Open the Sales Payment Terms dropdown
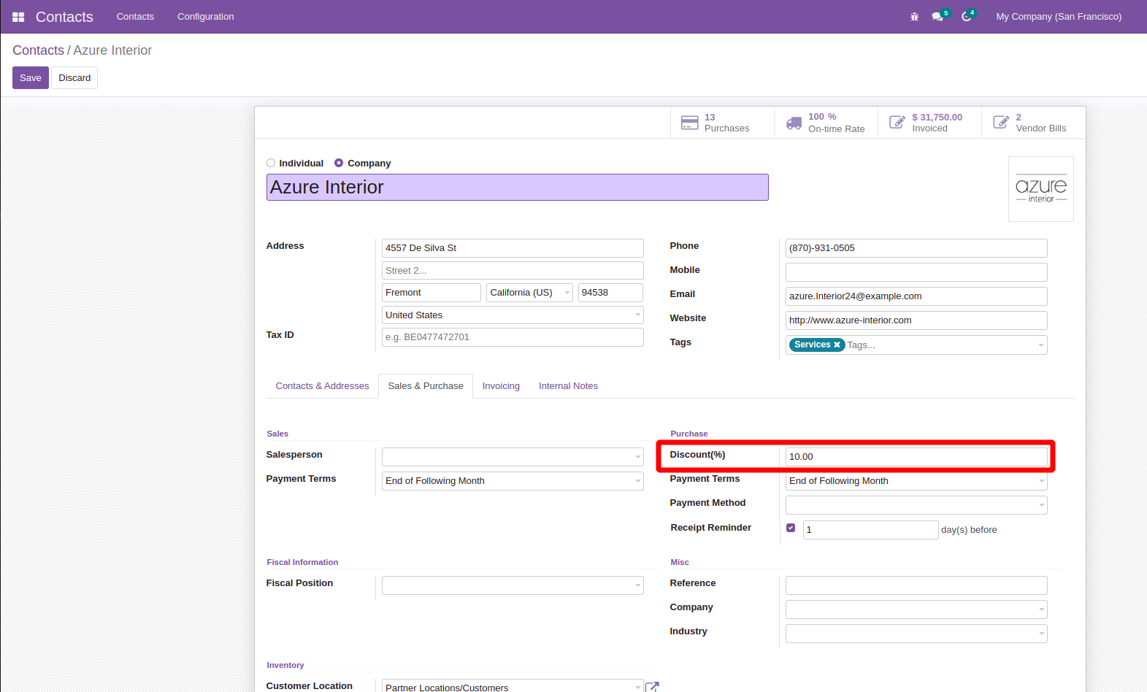Viewport: 1147px width, 692px height. (x=513, y=481)
